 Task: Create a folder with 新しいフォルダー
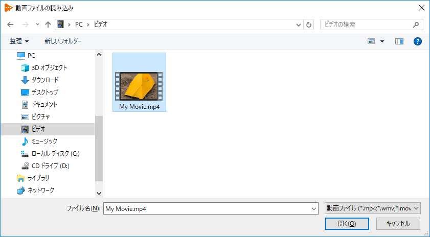pyautogui.click(x=63, y=41)
